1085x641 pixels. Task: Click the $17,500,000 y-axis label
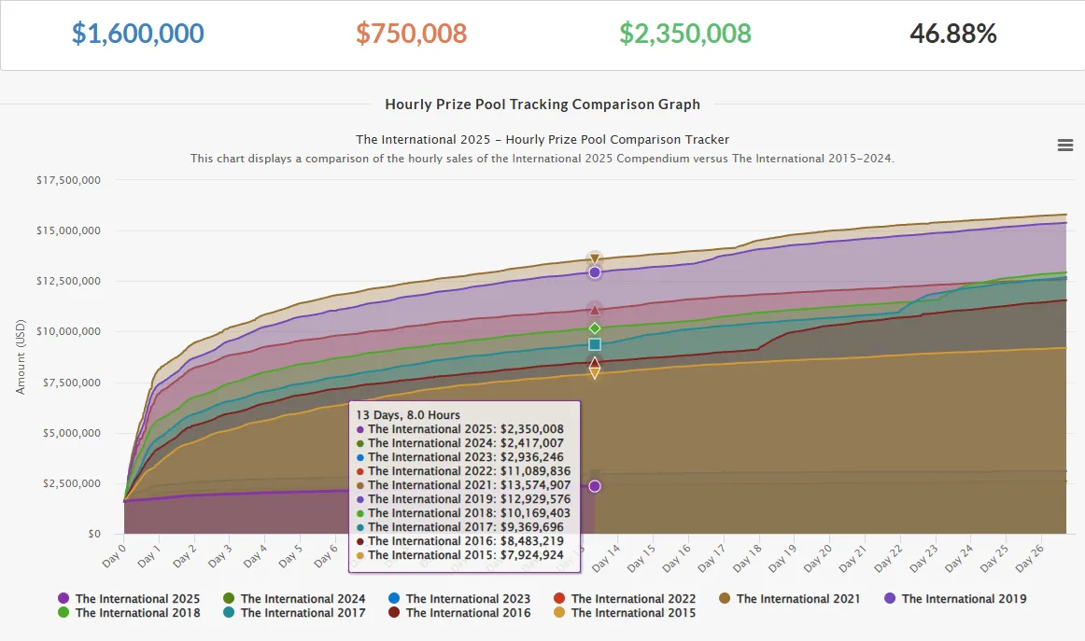[68, 180]
